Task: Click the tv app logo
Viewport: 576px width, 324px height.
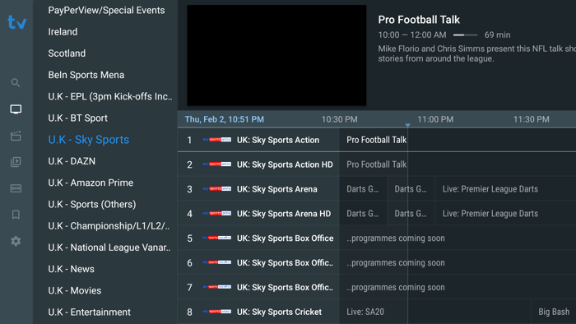Action: tap(17, 22)
